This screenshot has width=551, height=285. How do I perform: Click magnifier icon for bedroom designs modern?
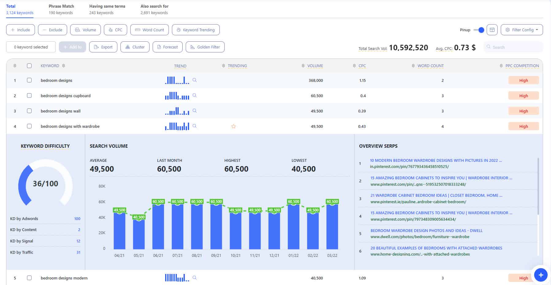[195, 278]
